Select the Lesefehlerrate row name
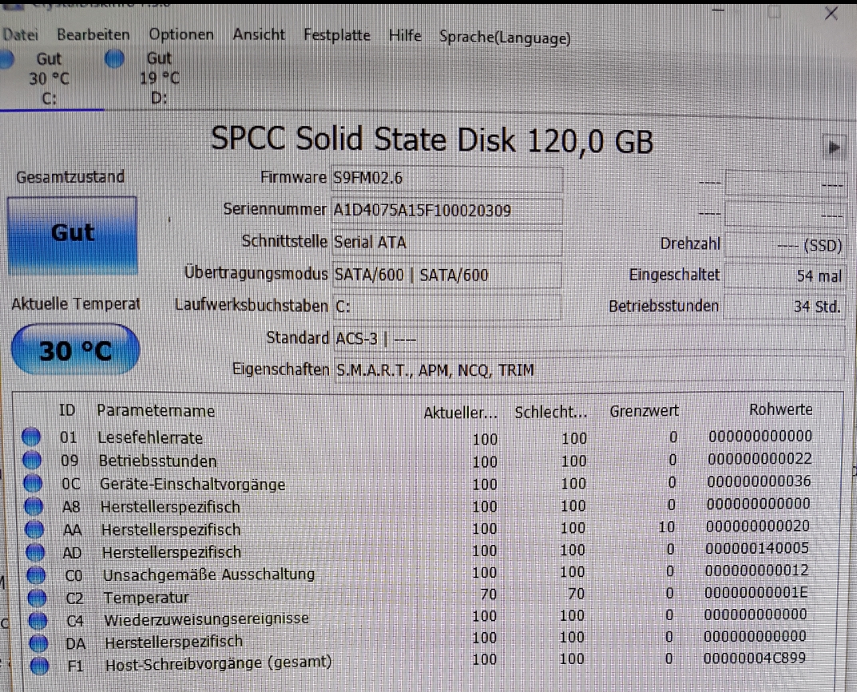The width and height of the screenshot is (857, 692). [150, 438]
